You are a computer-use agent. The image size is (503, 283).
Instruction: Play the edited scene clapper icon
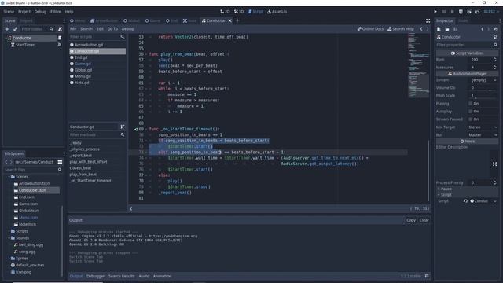469,12
